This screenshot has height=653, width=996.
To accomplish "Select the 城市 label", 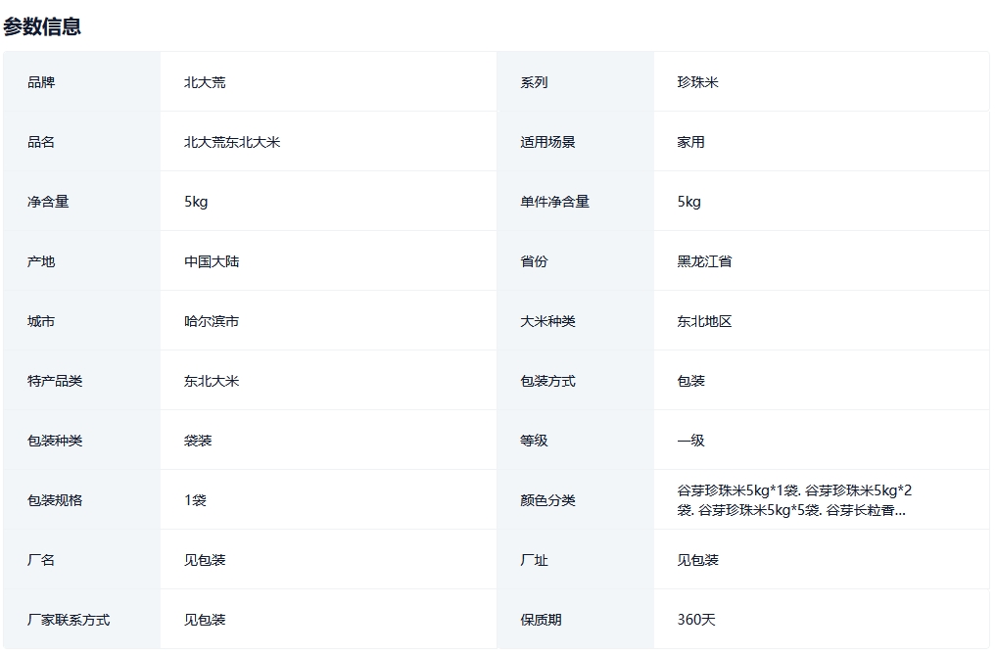I will coord(41,321).
